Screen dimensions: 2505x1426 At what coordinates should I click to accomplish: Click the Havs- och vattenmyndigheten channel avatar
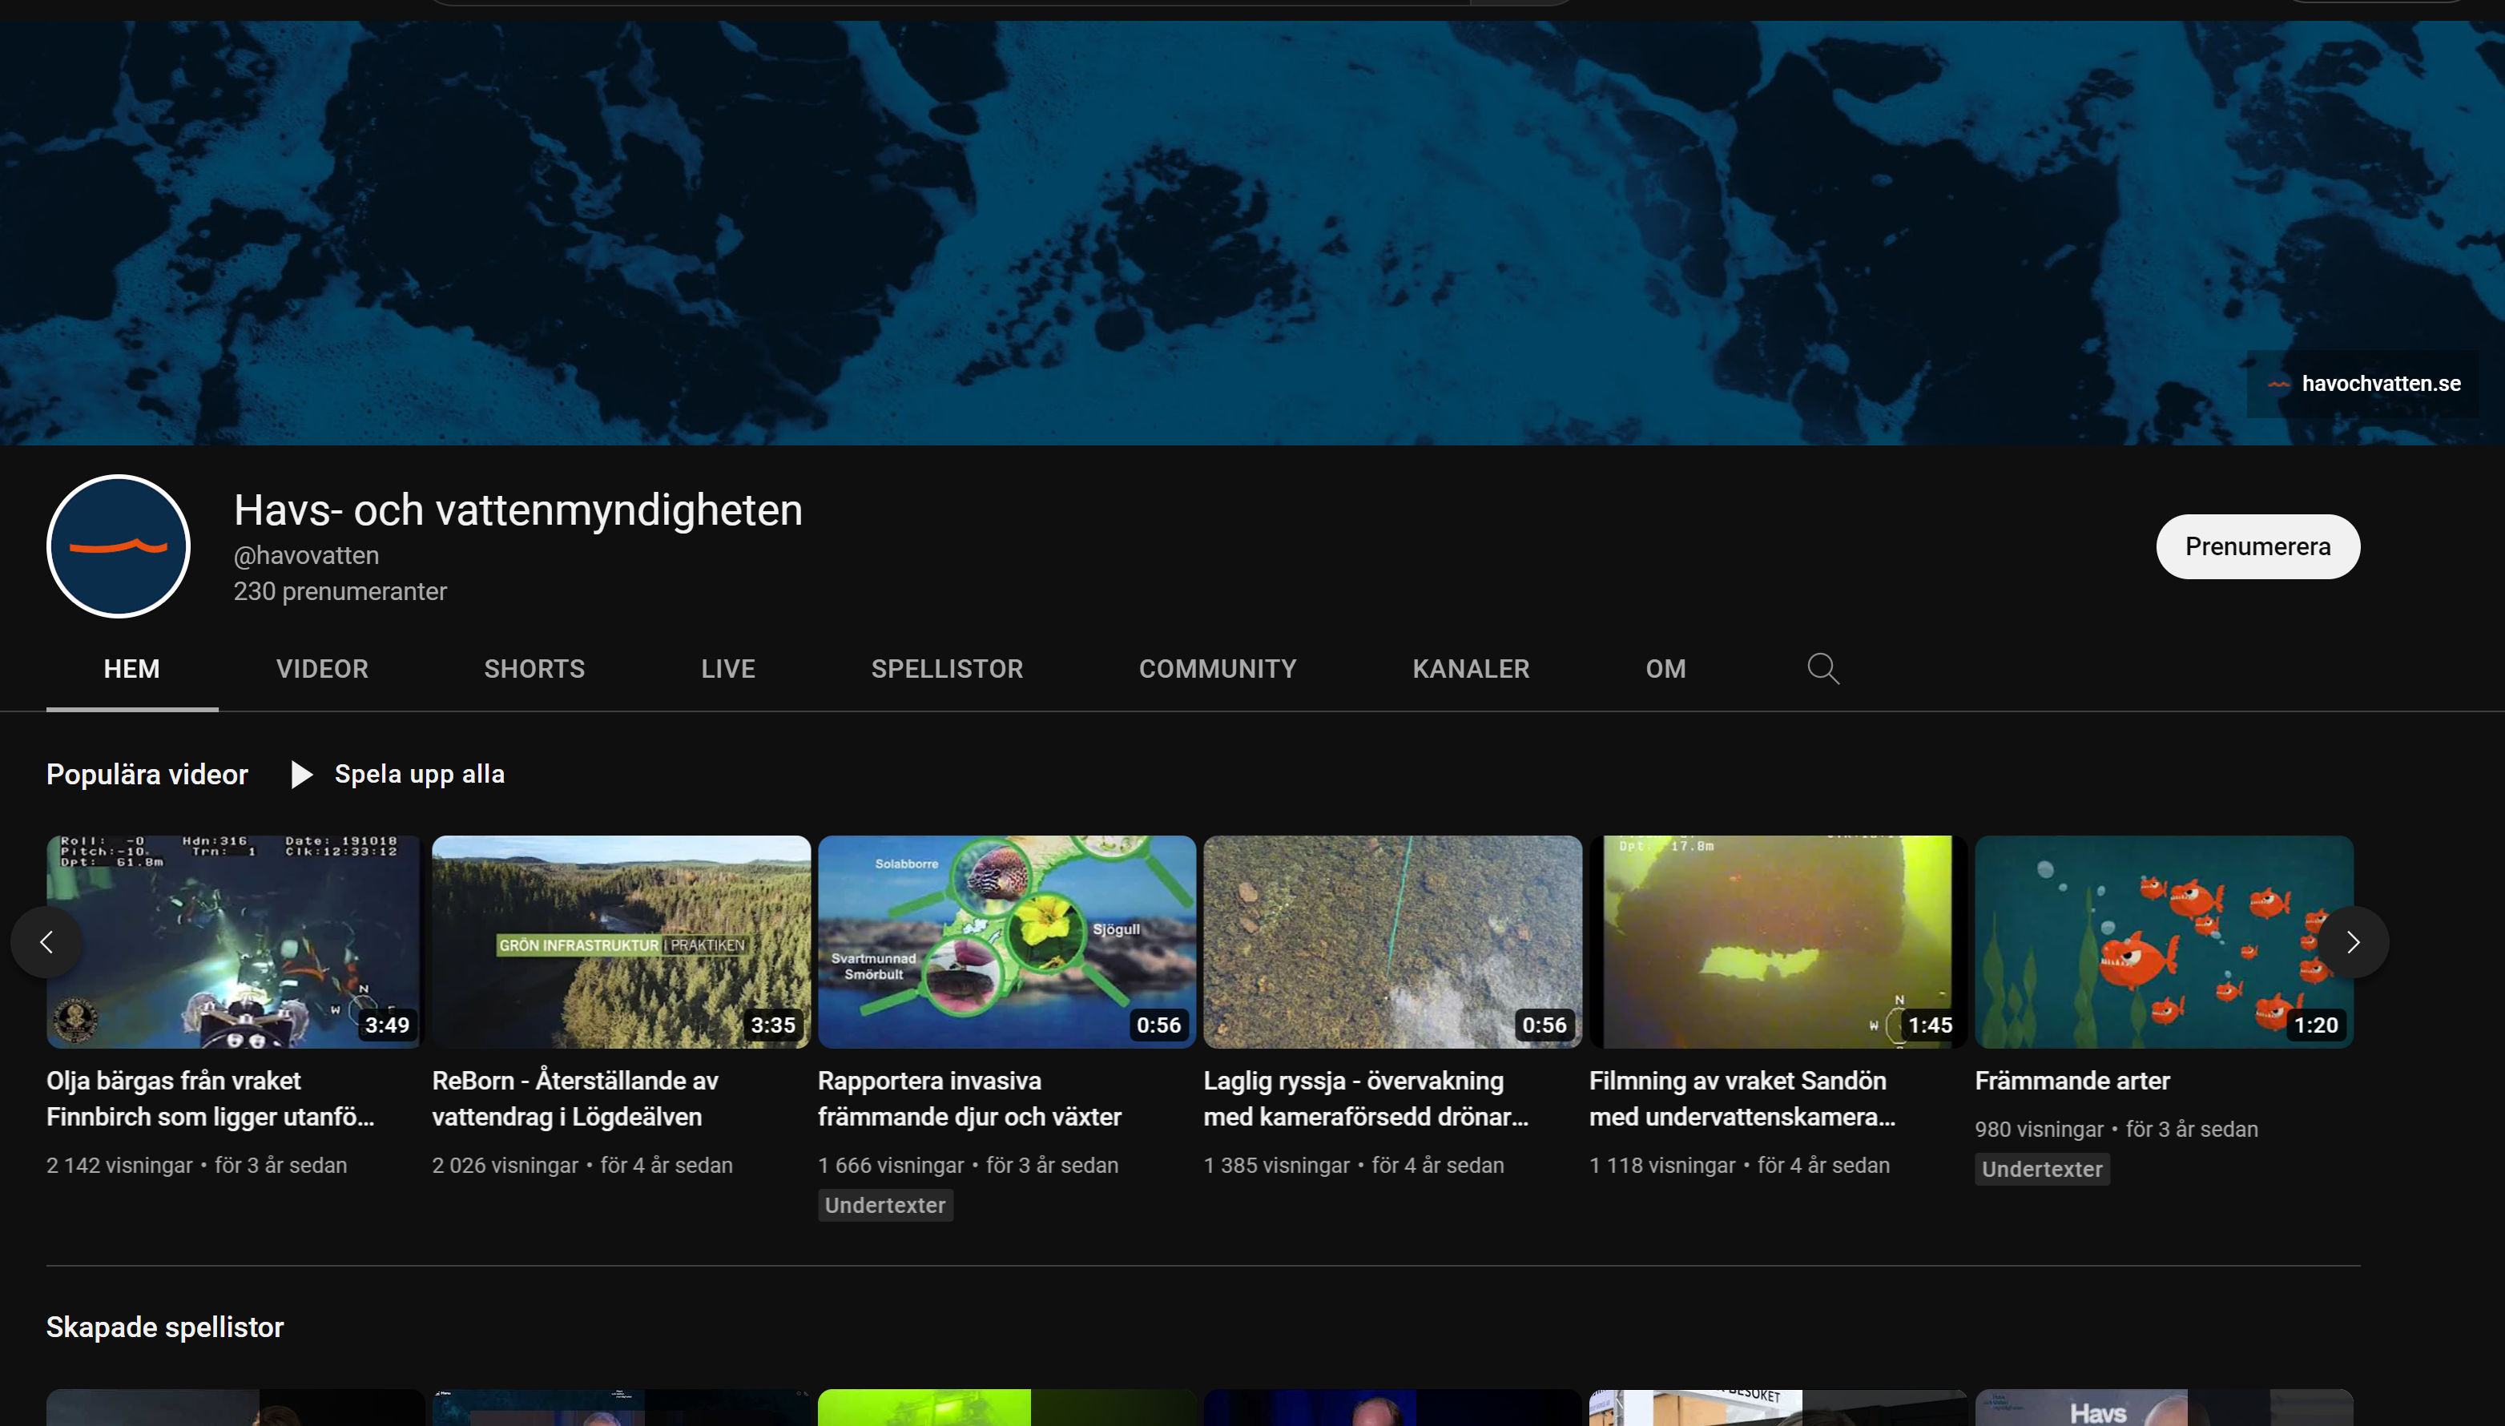pos(119,546)
